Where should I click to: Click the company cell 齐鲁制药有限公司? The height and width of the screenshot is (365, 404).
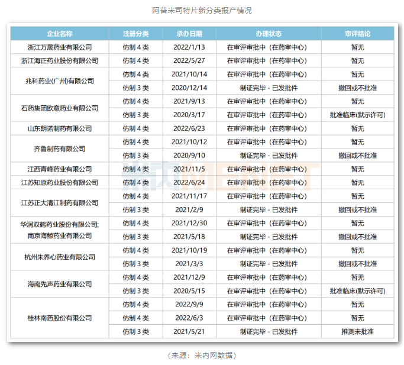[x=60, y=148]
